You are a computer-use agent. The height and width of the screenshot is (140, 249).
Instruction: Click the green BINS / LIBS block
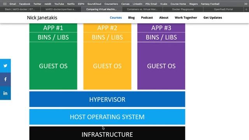point(53,37)
